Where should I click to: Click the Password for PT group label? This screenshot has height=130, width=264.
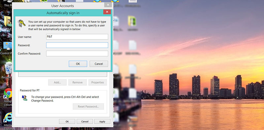click(x=30, y=91)
